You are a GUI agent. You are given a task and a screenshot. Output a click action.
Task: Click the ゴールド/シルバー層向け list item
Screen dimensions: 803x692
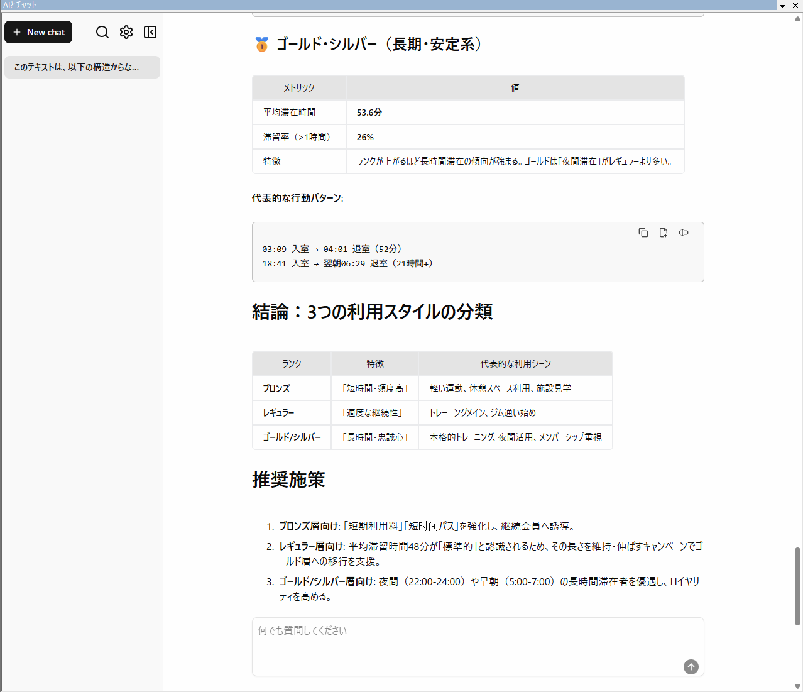coord(489,589)
